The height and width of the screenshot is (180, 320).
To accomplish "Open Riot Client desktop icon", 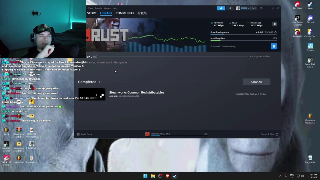I will pos(297,5).
